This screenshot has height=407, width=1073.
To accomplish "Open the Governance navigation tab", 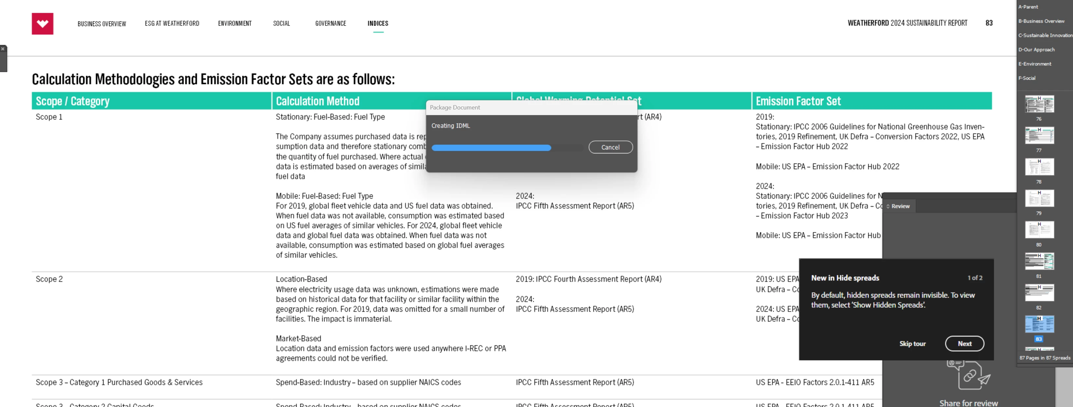I will coord(330,23).
